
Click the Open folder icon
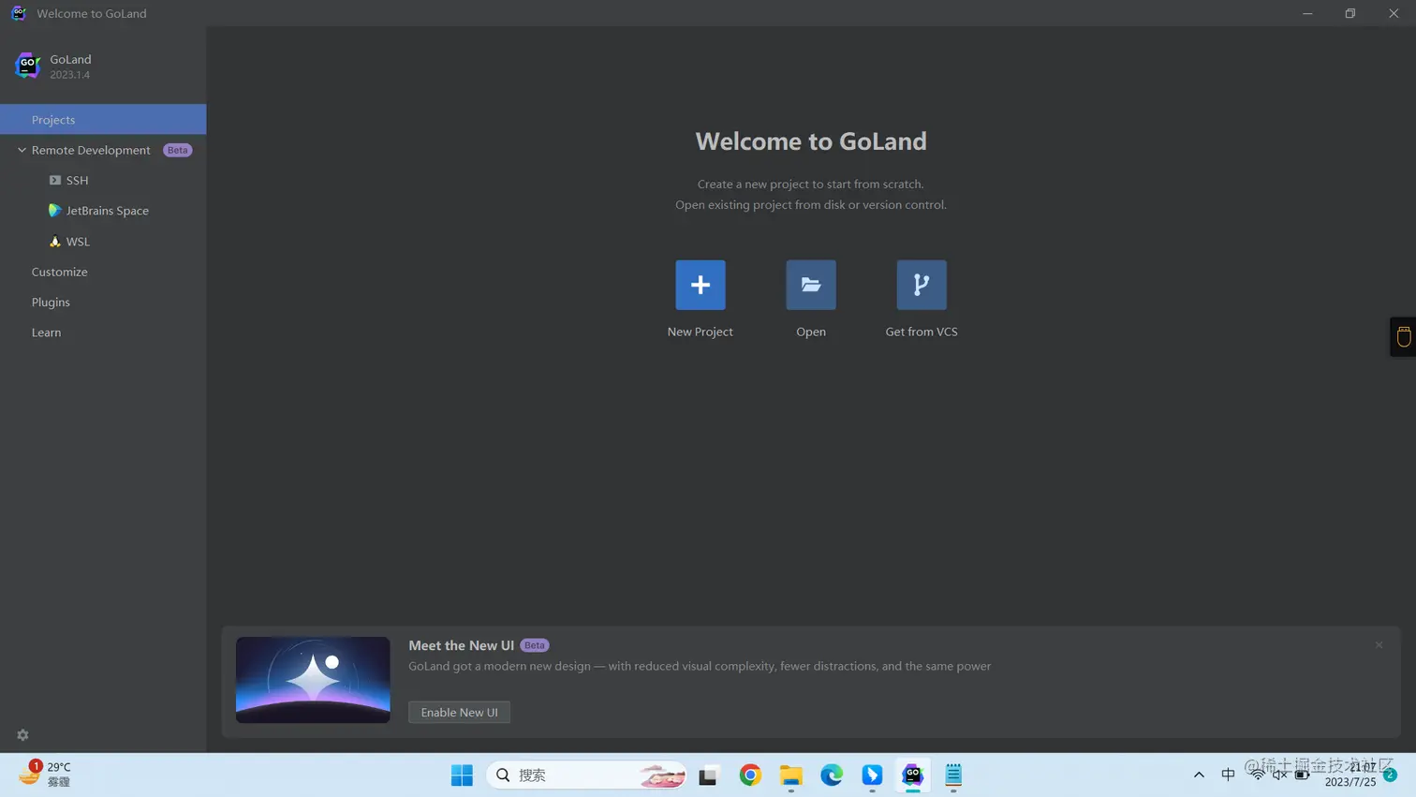coord(811,285)
